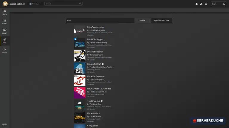
Task: Open the settings gear icon
Action: (206, 4)
